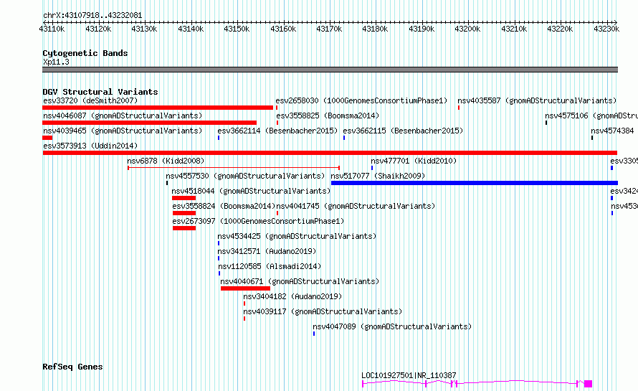Click nsv4039117 gnomAD variant label

pyautogui.click(x=323, y=311)
